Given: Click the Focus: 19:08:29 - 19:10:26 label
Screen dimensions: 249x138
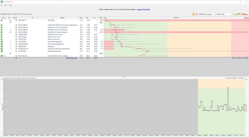Looking at the screenshot, I should [x=240, y=58].
